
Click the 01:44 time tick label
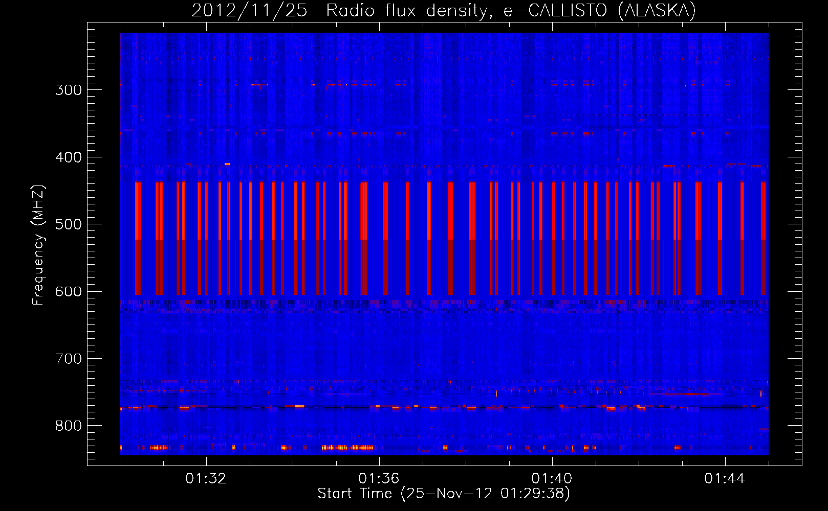coord(725,479)
